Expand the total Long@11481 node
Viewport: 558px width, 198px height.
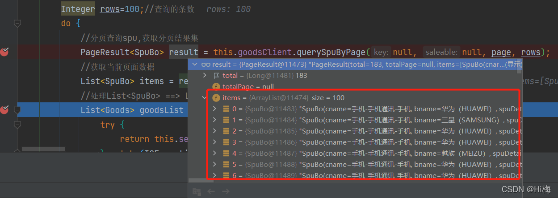pos(205,76)
